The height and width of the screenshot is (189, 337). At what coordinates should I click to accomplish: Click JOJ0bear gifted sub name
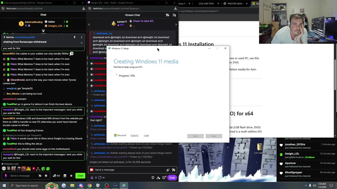tap(310, 157)
